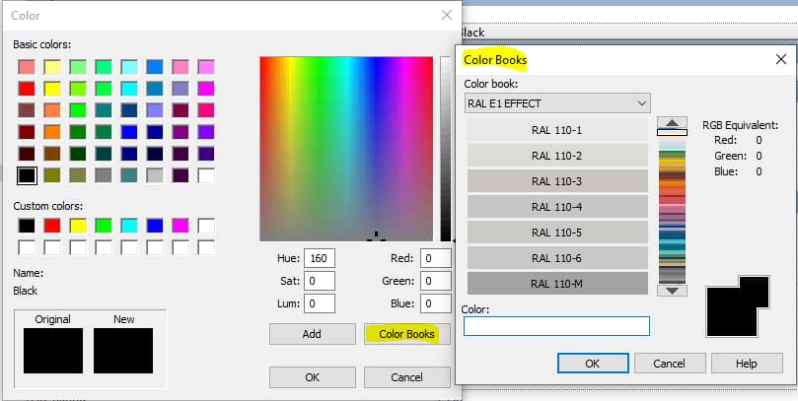This screenshot has width=798, height=401.
Task: Click the Lum value field
Action: (320, 303)
